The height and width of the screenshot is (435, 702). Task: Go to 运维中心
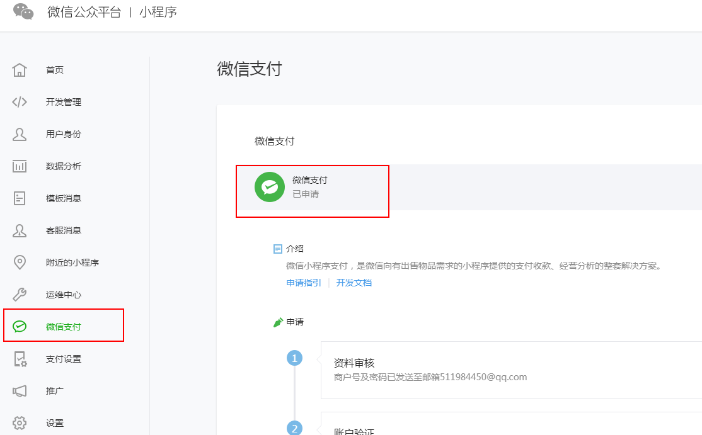64,295
